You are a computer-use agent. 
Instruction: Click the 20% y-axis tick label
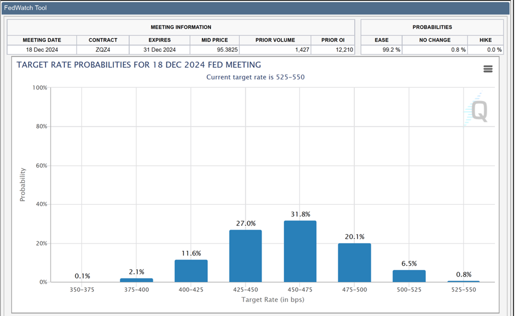[x=41, y=244]
